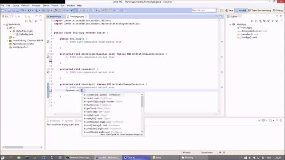Click the Save toolbar icon
The height and width of the screenshot is (160, 285).
9,10
